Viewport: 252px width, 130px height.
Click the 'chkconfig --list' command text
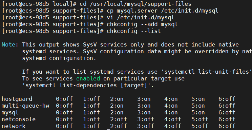[x=134, y=31]
